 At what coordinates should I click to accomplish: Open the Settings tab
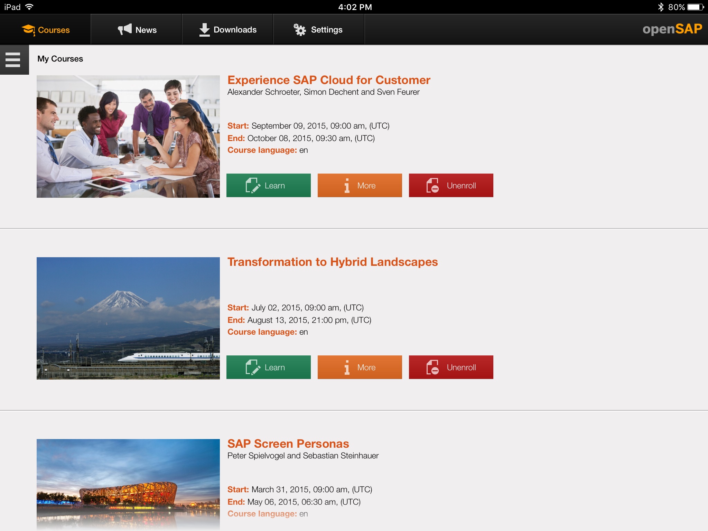coord(326,30)
